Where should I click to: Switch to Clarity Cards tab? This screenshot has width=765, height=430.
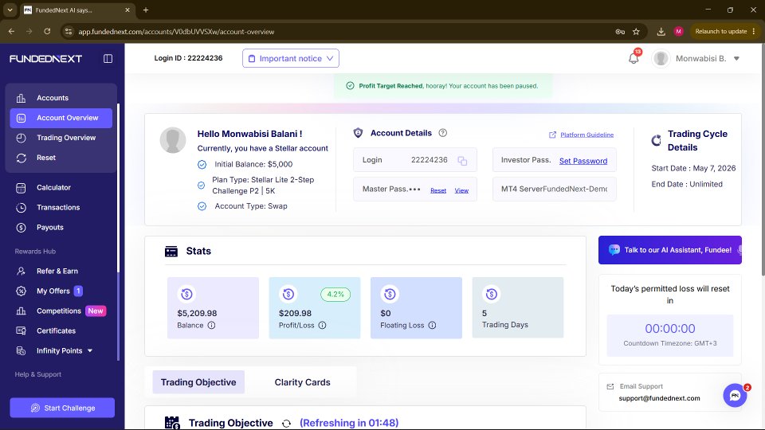pyautogui.click(x=303, y=382)
